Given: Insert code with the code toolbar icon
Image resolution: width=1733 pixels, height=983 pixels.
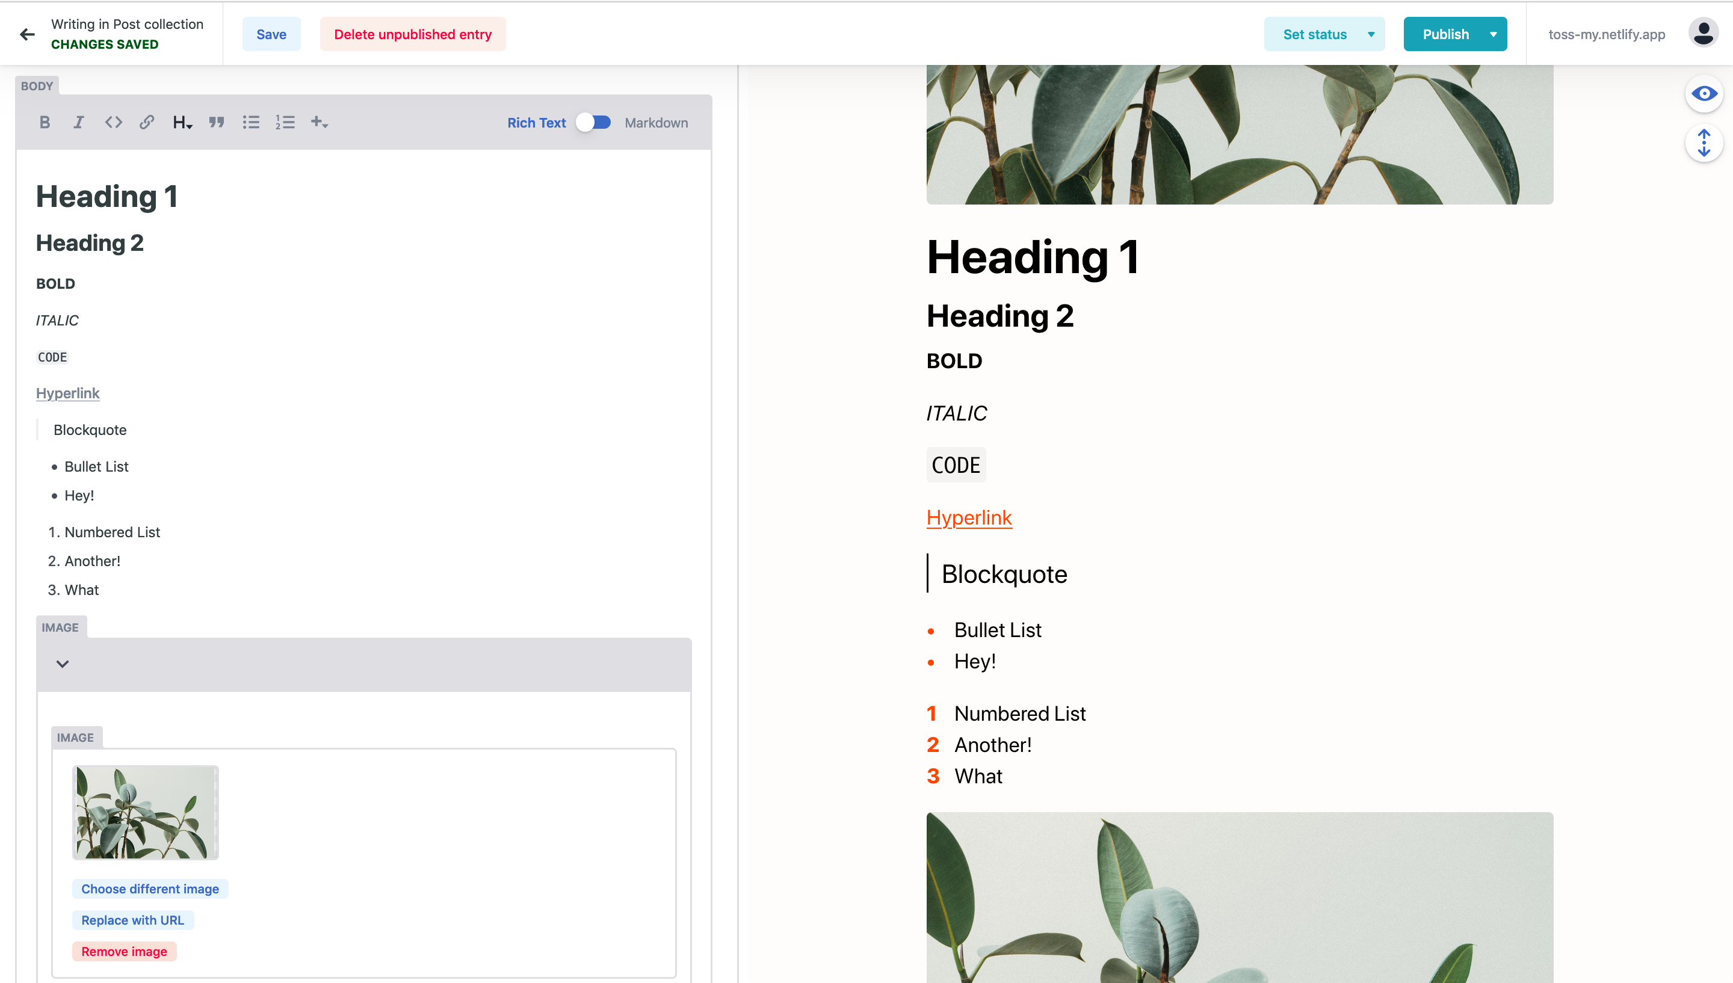Looking at the screenshot, I should point(113,122).
